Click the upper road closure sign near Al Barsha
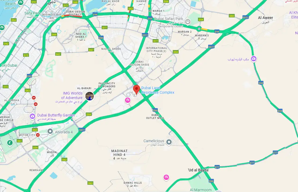 [34, 98]
